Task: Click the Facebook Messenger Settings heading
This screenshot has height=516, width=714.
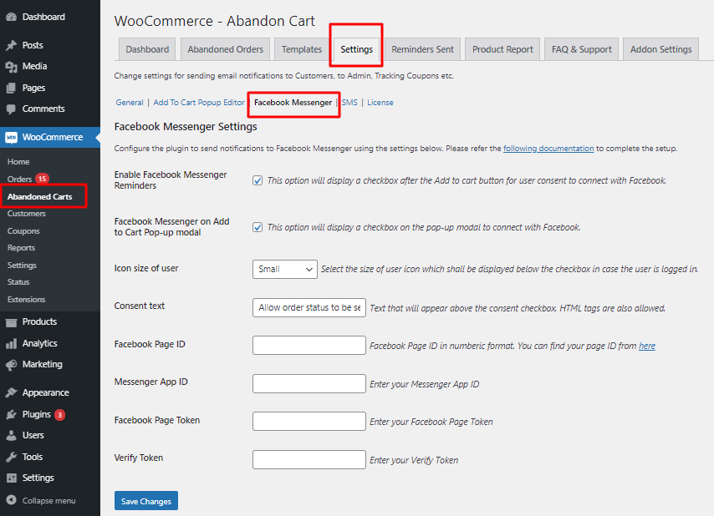Action: click(x=186, y=127)
